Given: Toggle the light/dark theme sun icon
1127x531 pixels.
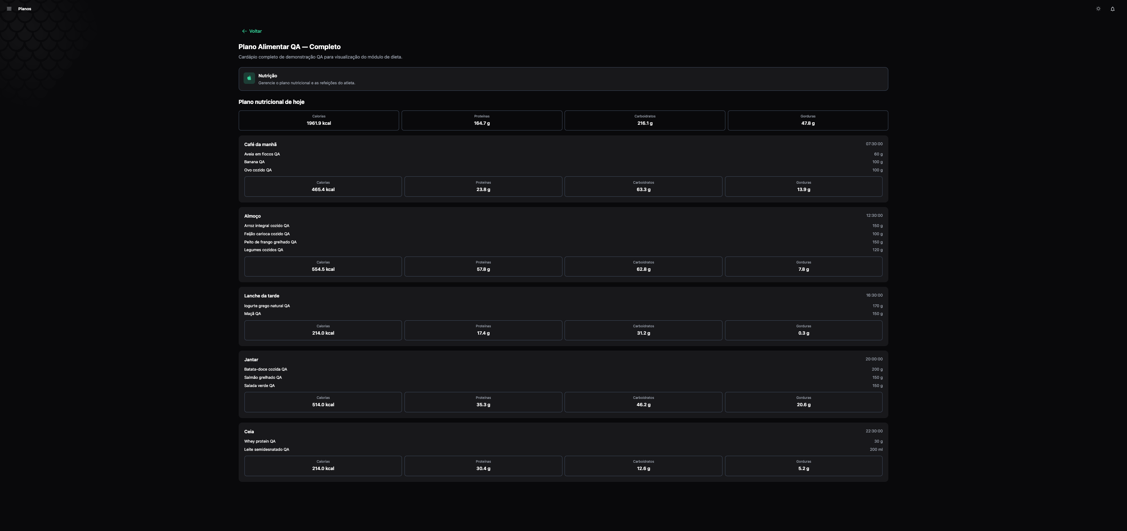Looking at the screenshot, I should coord(1098,9).
